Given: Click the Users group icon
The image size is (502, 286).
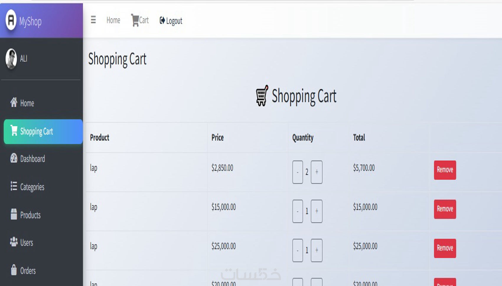Looking at the screenshot, I should pyautogui.click(x=14, y=242).
